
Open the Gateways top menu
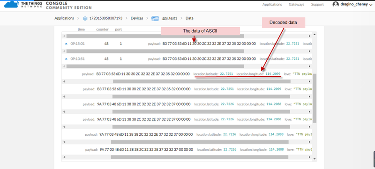click(296, 5)
